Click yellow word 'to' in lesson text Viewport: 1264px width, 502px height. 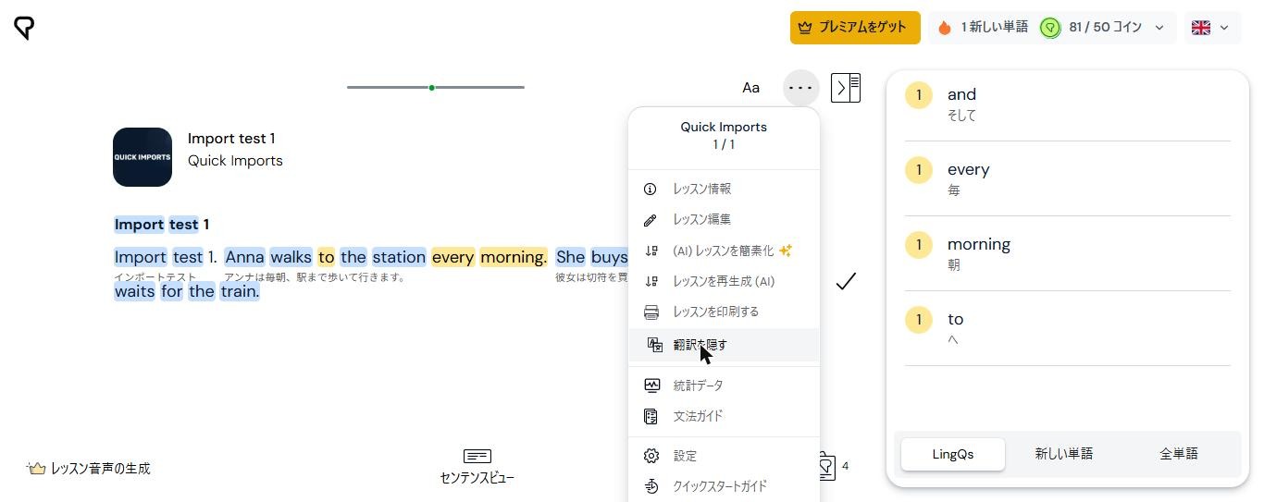326,257
